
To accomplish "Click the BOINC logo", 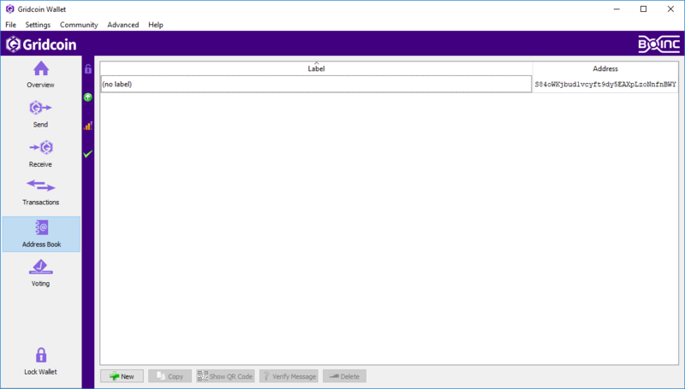I will point(658,44).
